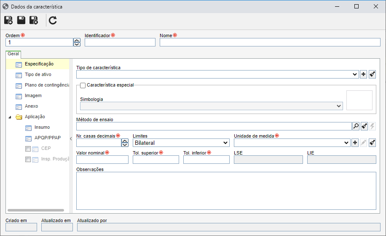Check the CEP checkbox in the tree
Viewport: 386px width, 236px height.
(28, 149)
